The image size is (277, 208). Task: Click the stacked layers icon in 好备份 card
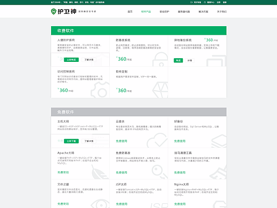click(x=219, y=141)
